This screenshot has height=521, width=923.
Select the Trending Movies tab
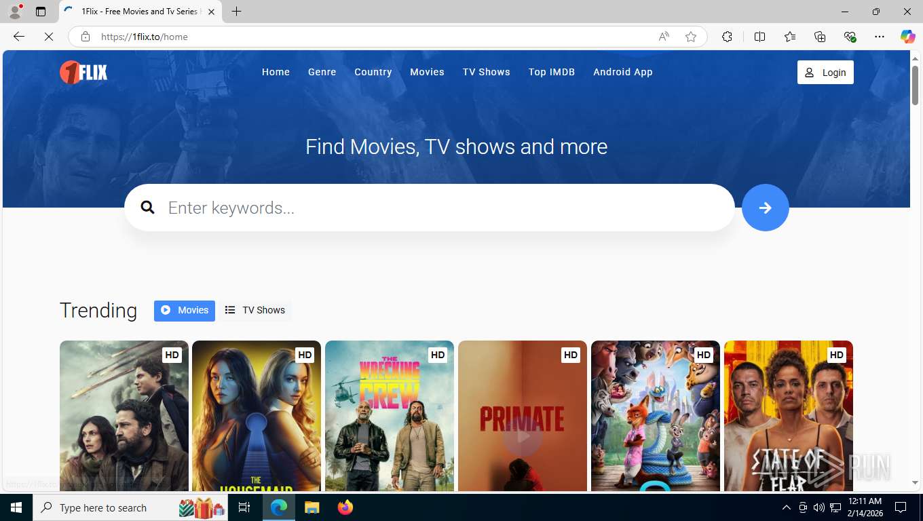point(185,311)
